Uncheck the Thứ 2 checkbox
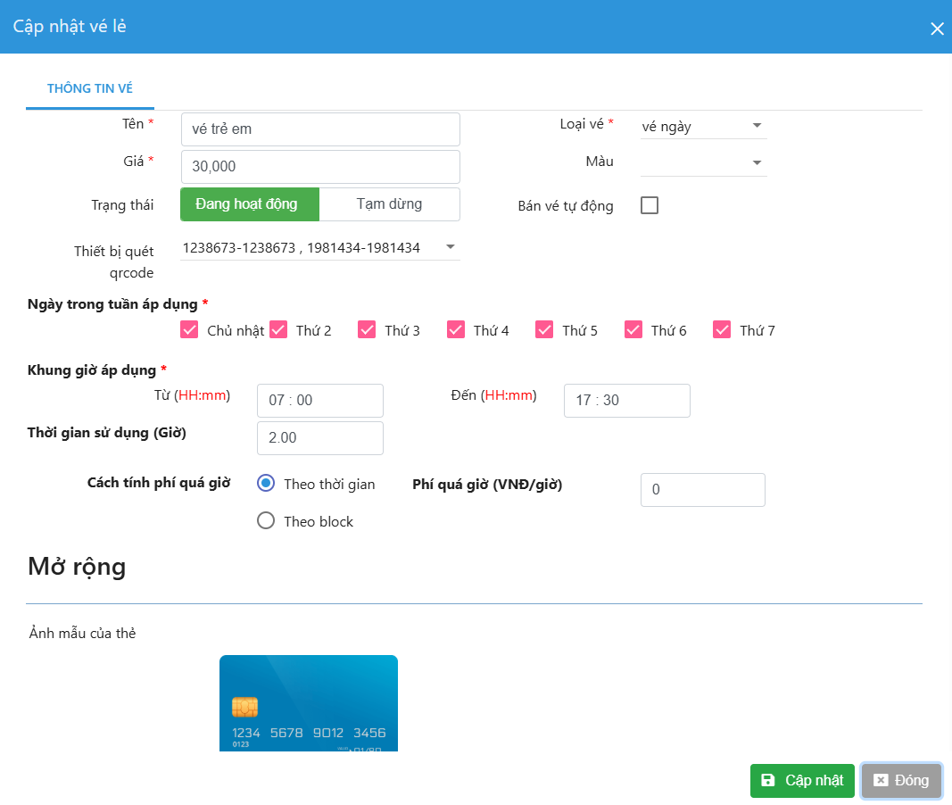Viewport: 952px width, 805px height. (x=278, y=330)
